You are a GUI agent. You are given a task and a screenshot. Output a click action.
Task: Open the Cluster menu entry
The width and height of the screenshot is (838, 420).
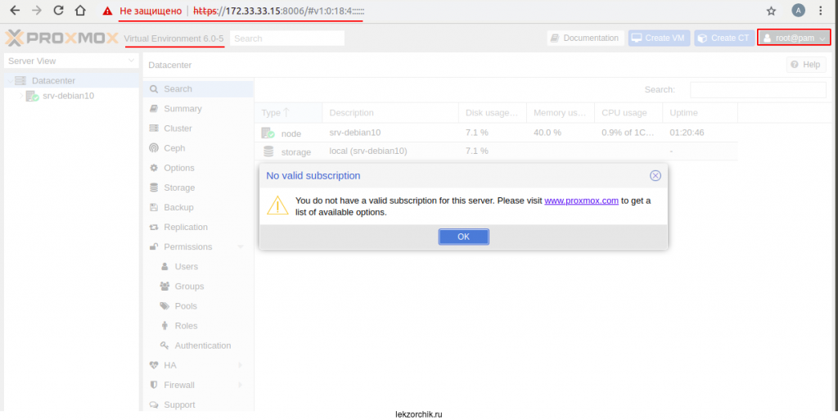click(x=198, y=129)
